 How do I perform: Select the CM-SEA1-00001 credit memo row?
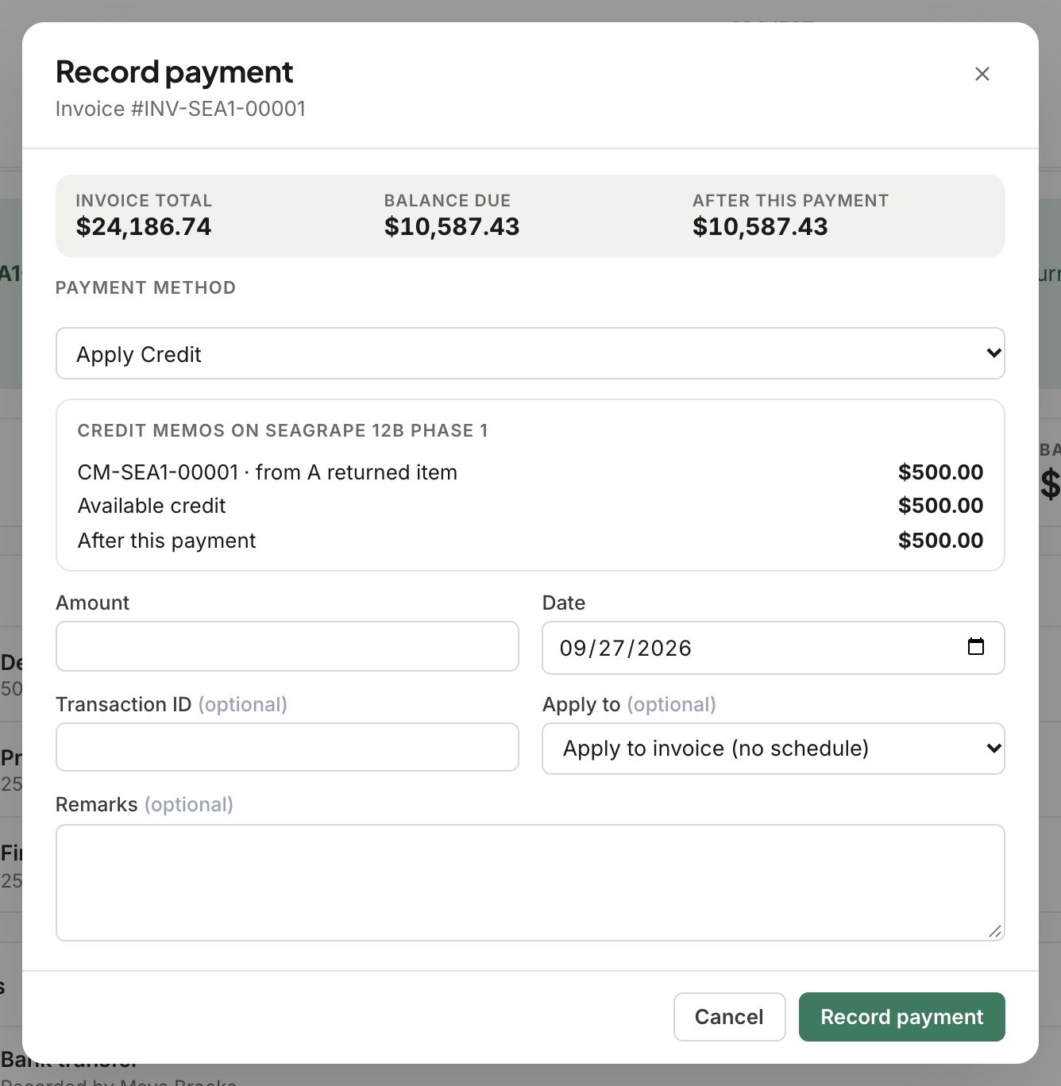coord(530,472)
